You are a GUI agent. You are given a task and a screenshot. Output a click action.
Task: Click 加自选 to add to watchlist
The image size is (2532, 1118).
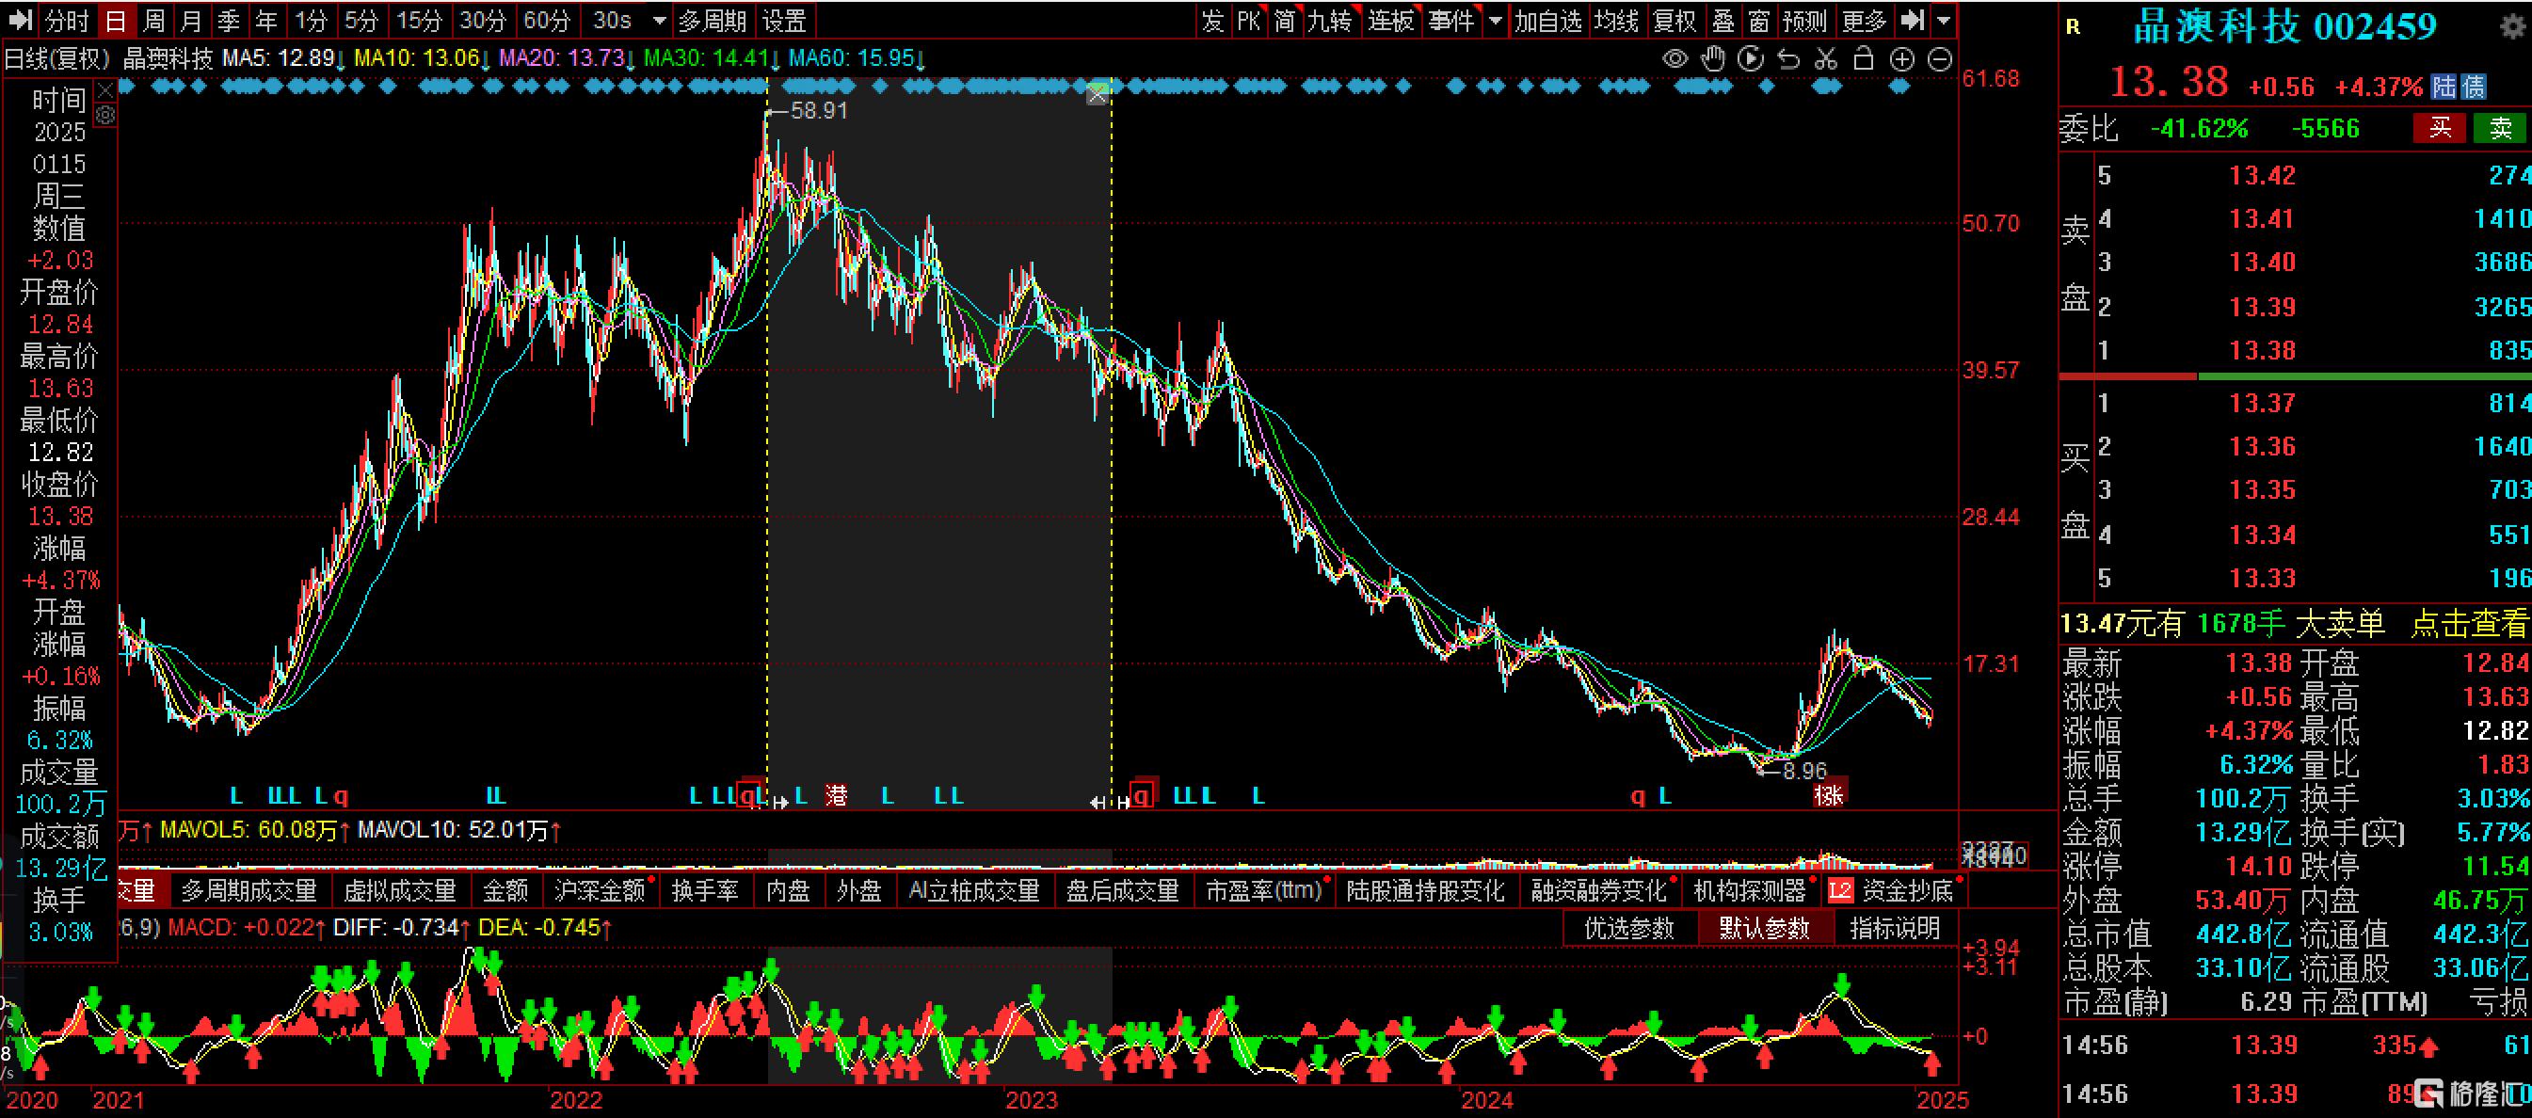coord(1548,21)
